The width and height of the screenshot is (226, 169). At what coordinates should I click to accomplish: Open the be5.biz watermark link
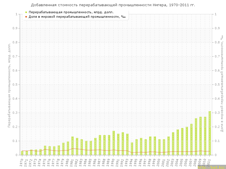click(x=212, y=167)
